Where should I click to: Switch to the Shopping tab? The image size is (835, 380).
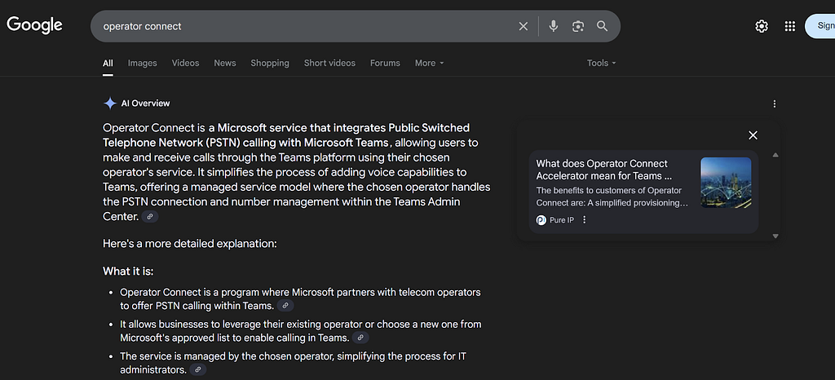[270, 63]
